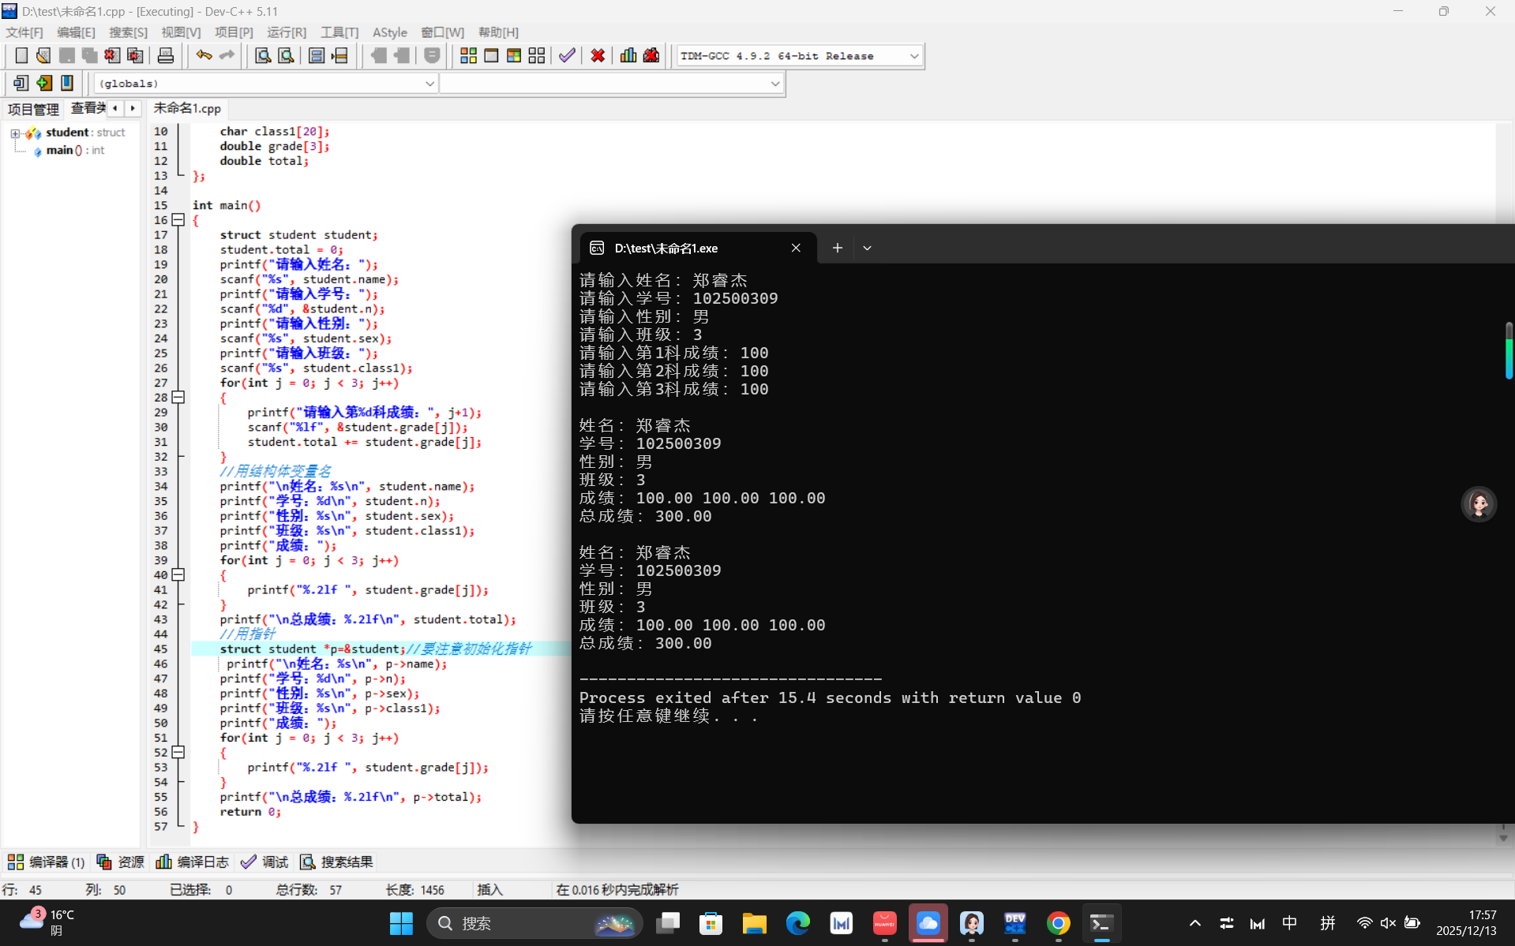Start debugging with the purple checkmark icon
Viewport: 1515px width, 946px height.
click(567, 55)
